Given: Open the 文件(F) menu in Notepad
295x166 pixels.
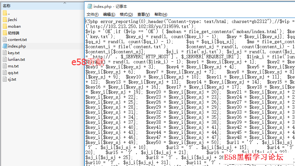Looking at the screenshot, I should tap(92, 14).
